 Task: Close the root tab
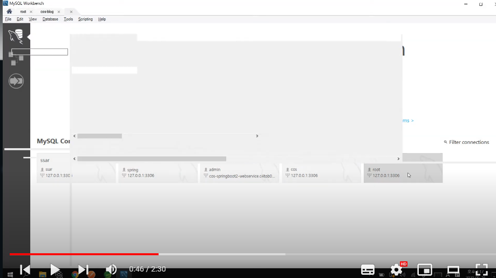[x=31, y=12]
